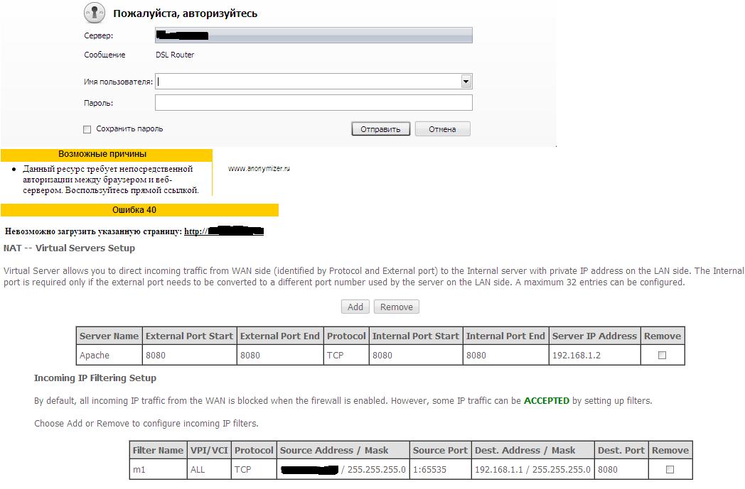This screenshot has height=489, width=745.
Task: Click the m1 filter name cell
Action: tap(158, 469)
